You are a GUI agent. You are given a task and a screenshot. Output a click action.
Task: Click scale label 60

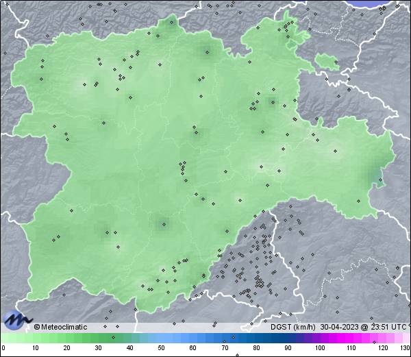pos(193,348)
